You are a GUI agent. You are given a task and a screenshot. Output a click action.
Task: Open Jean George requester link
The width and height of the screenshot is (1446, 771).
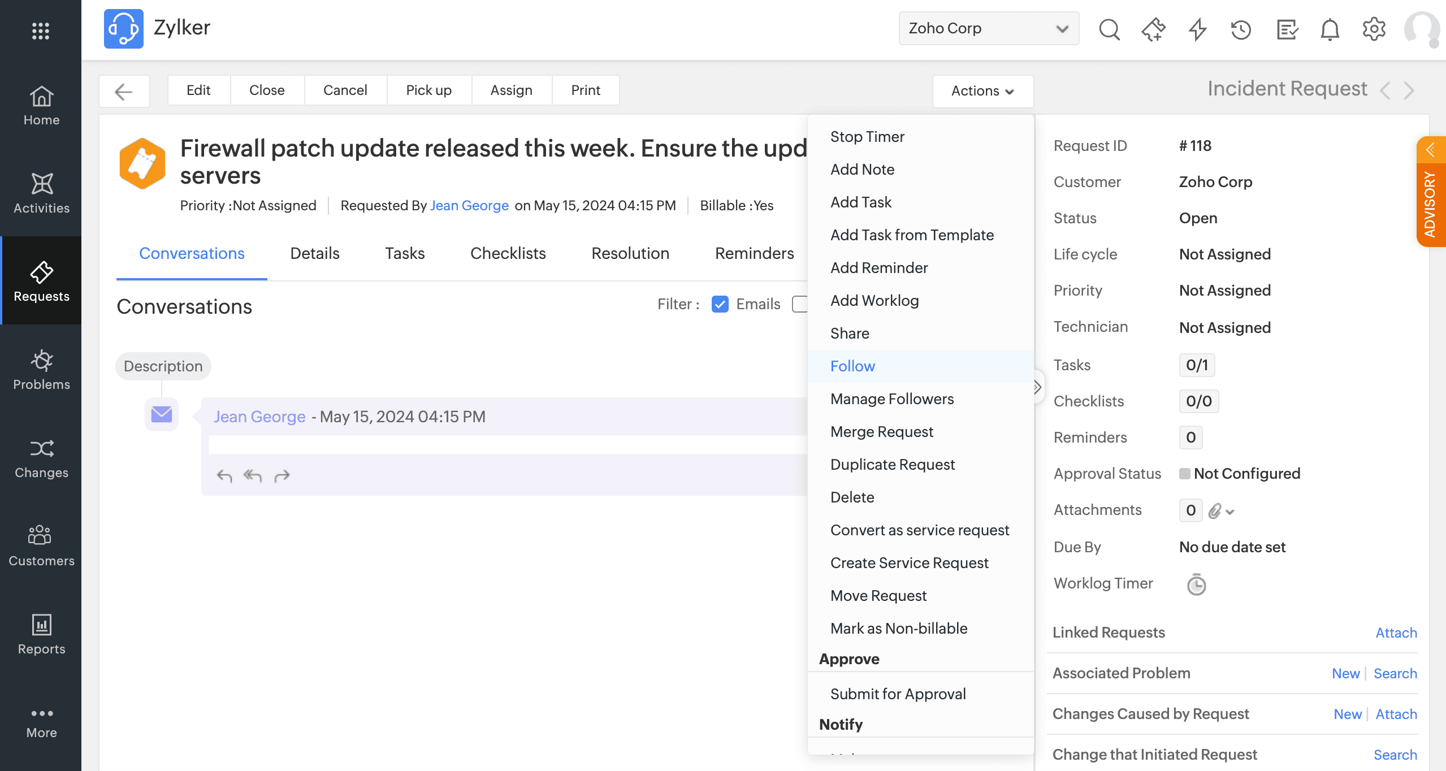point(469,206)
